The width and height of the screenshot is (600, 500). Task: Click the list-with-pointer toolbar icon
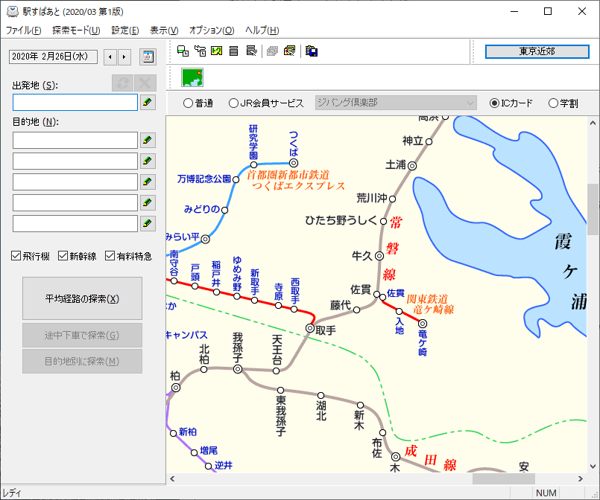(251, 51)
